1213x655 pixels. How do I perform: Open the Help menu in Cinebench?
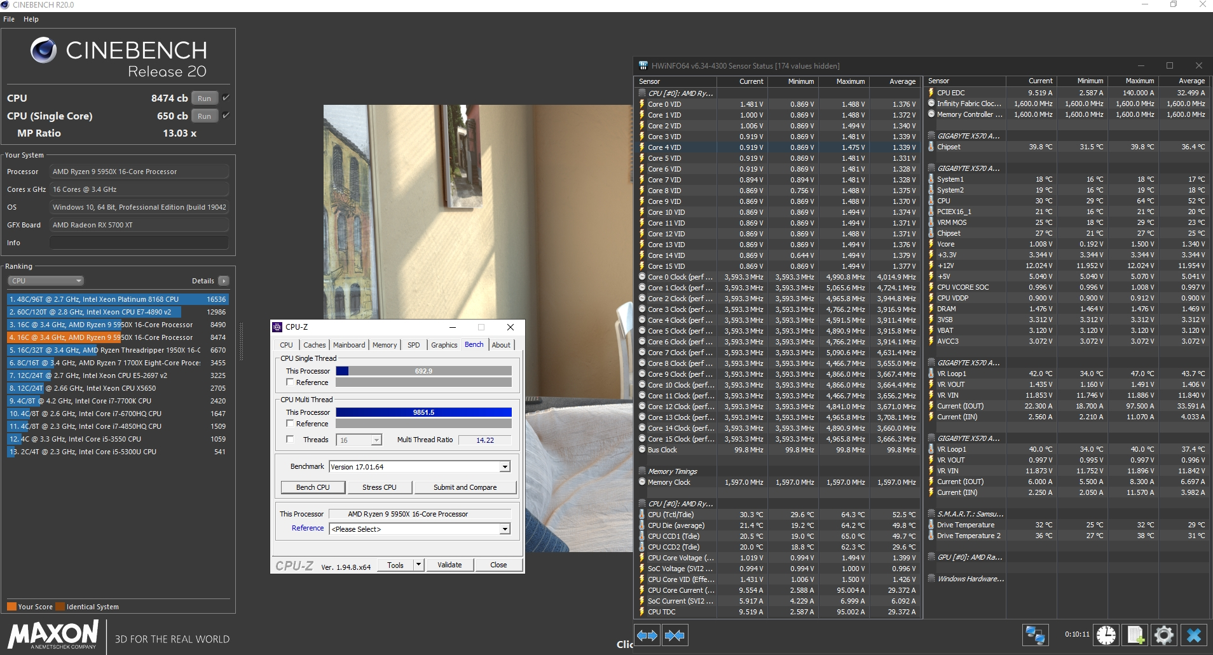(31, 19)
